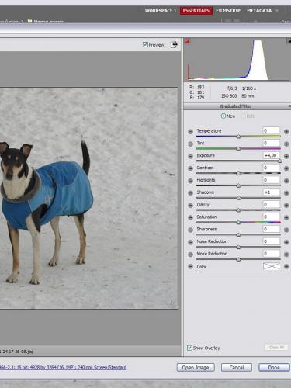The width and height of the screenshot is (291, 388).
Task: Decrease Temperature with the minus icon
Action: click(x=190, y=132)
